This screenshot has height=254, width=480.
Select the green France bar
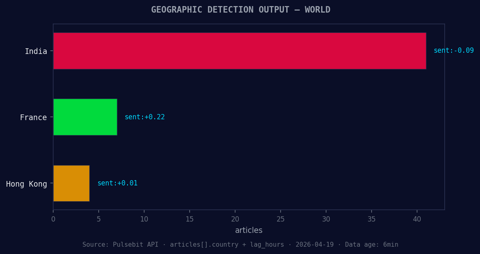tap(84, 117)
